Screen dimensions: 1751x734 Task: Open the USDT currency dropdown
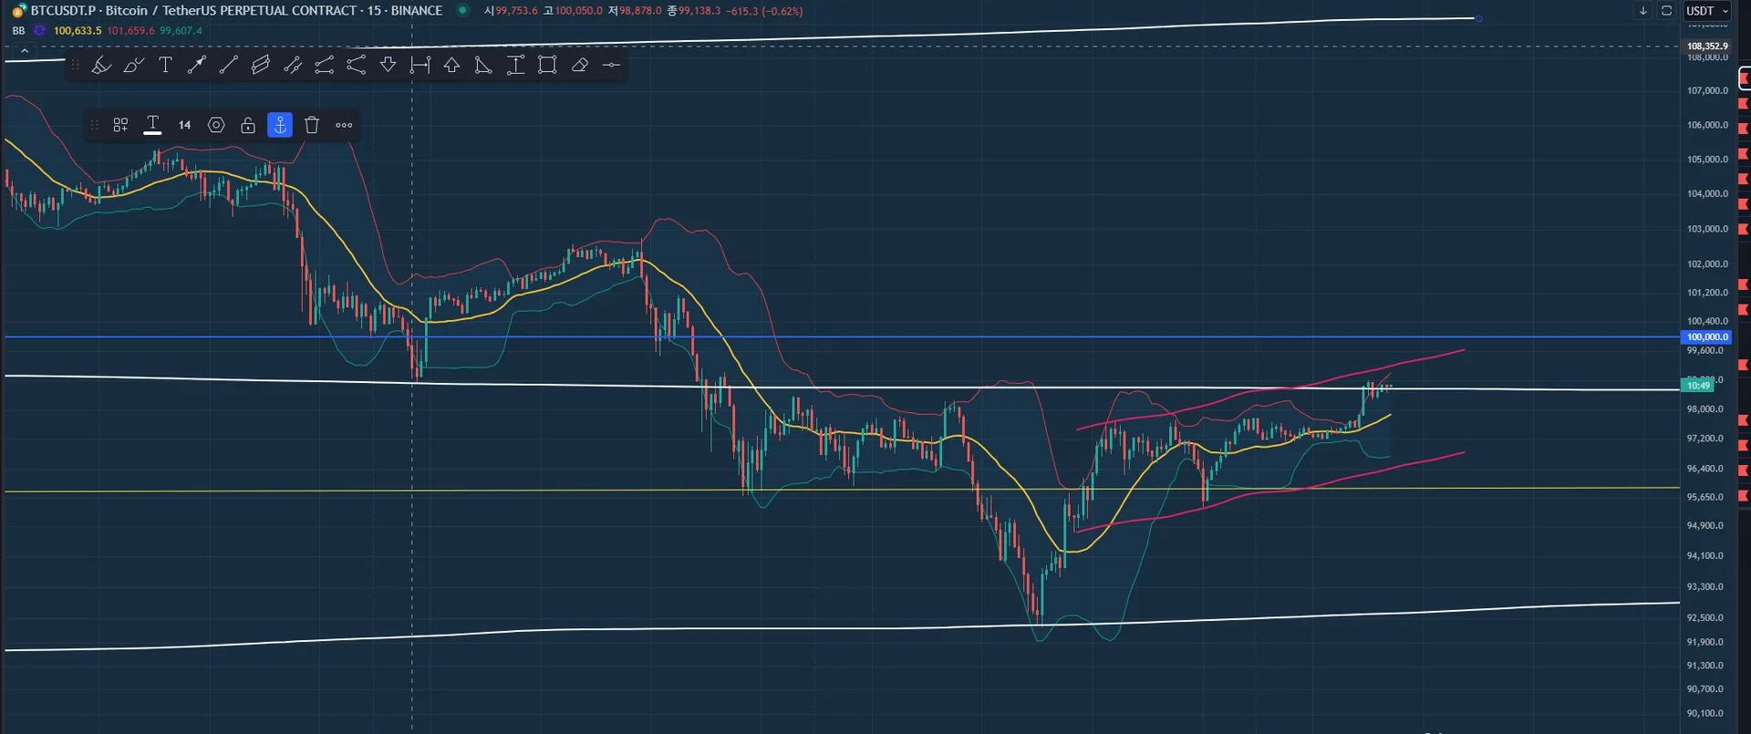[1706, 11]
